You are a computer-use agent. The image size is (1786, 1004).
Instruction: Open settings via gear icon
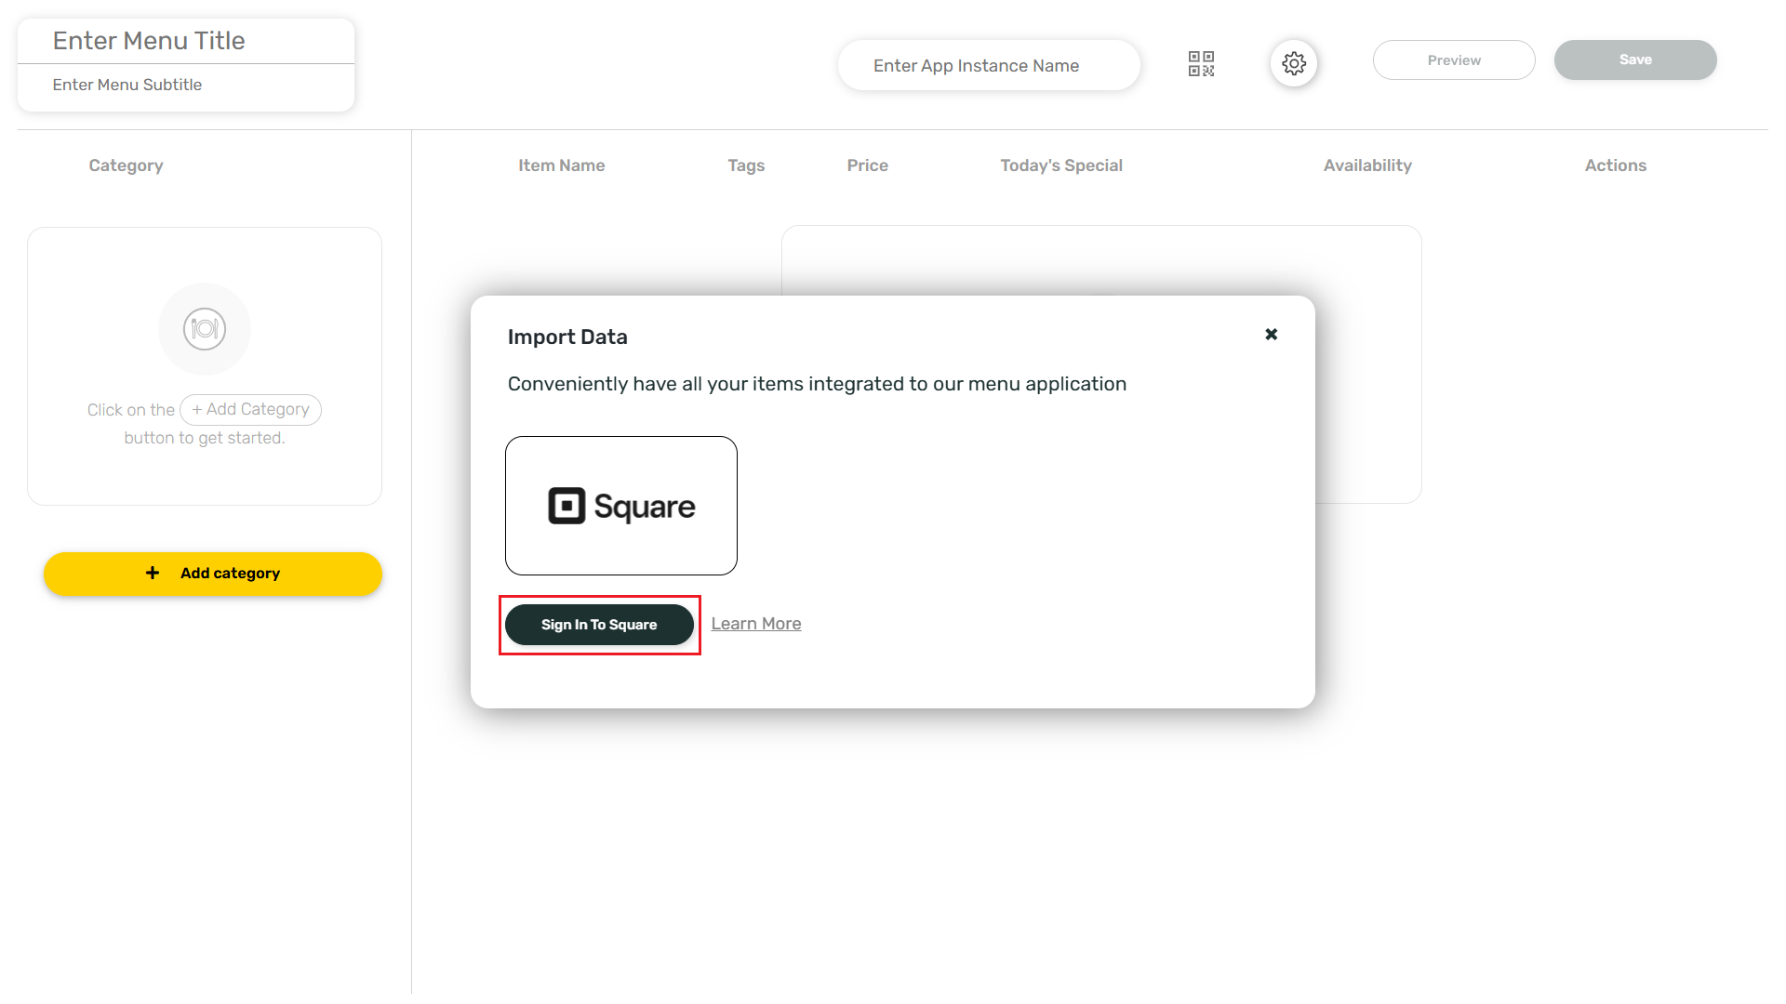tap(1293, 63)
